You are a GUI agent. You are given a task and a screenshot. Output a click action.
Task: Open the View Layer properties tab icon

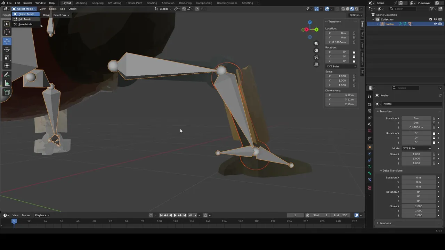370,117
